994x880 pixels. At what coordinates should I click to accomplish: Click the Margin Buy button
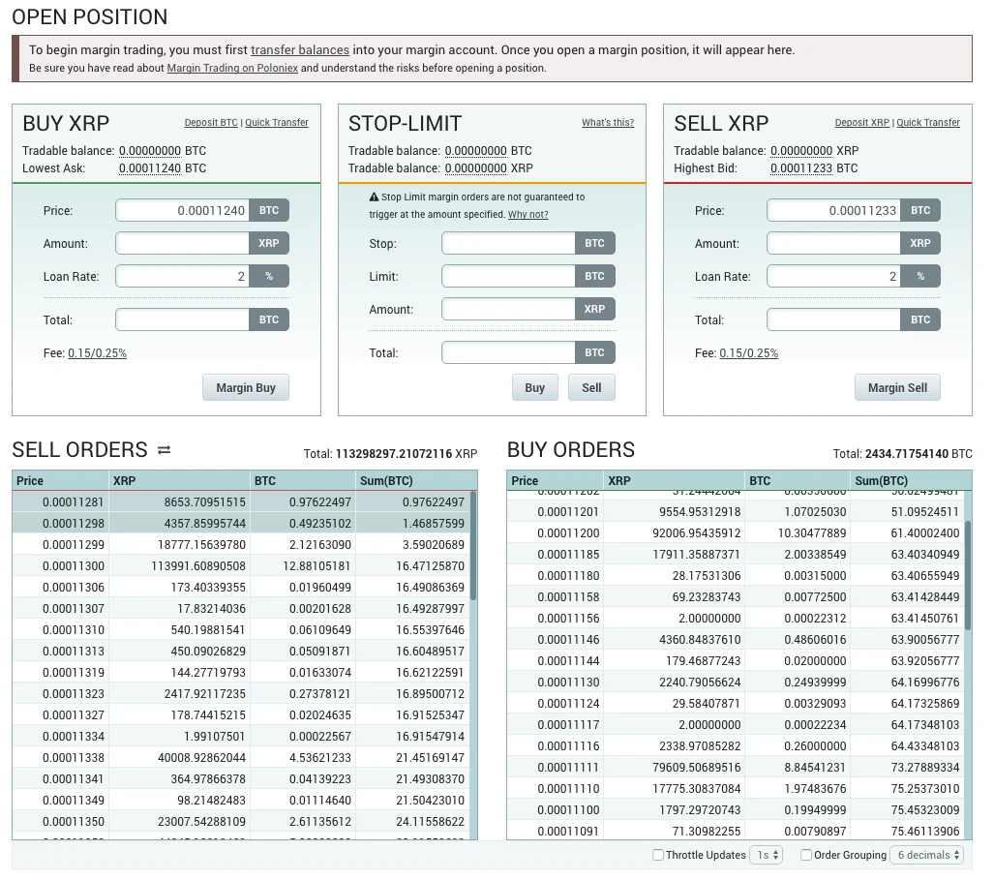245,387
